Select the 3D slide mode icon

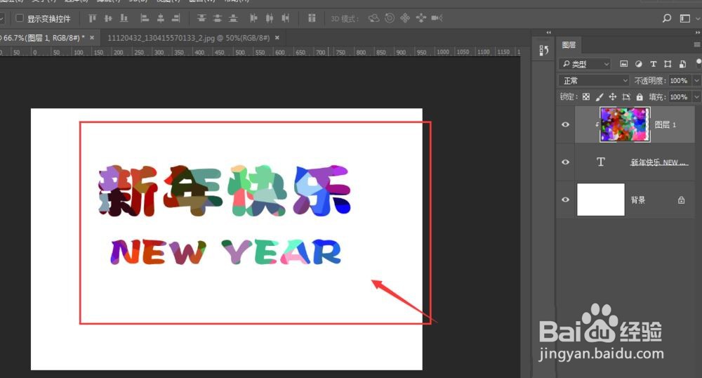pyautogui.click(x=420, y=18)
